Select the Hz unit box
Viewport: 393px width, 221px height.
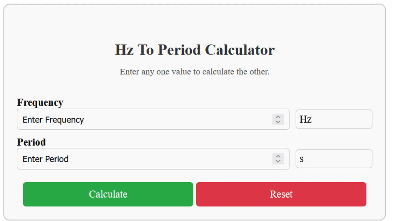click(334, 119)
